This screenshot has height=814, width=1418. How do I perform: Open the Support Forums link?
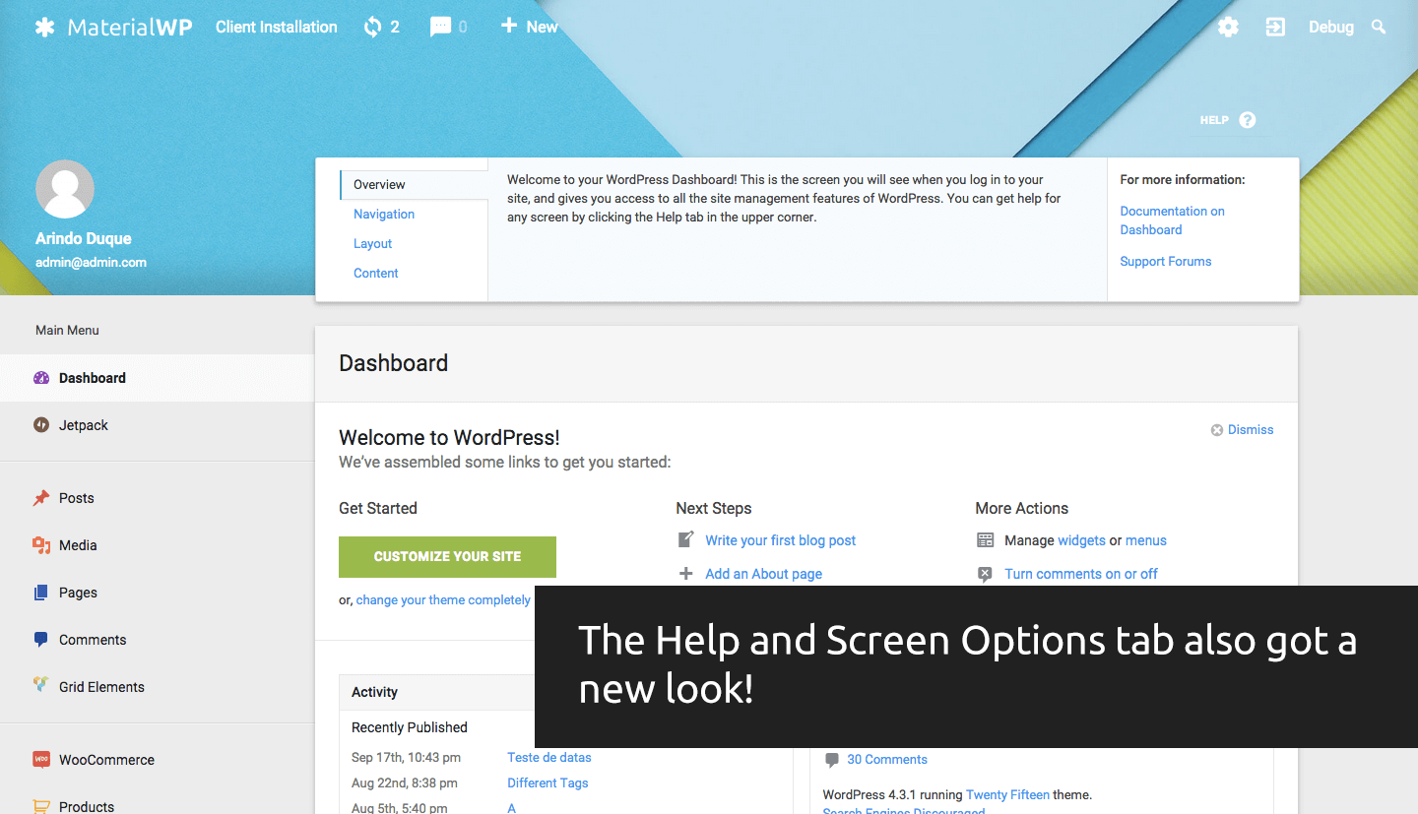coord(1166,262)
